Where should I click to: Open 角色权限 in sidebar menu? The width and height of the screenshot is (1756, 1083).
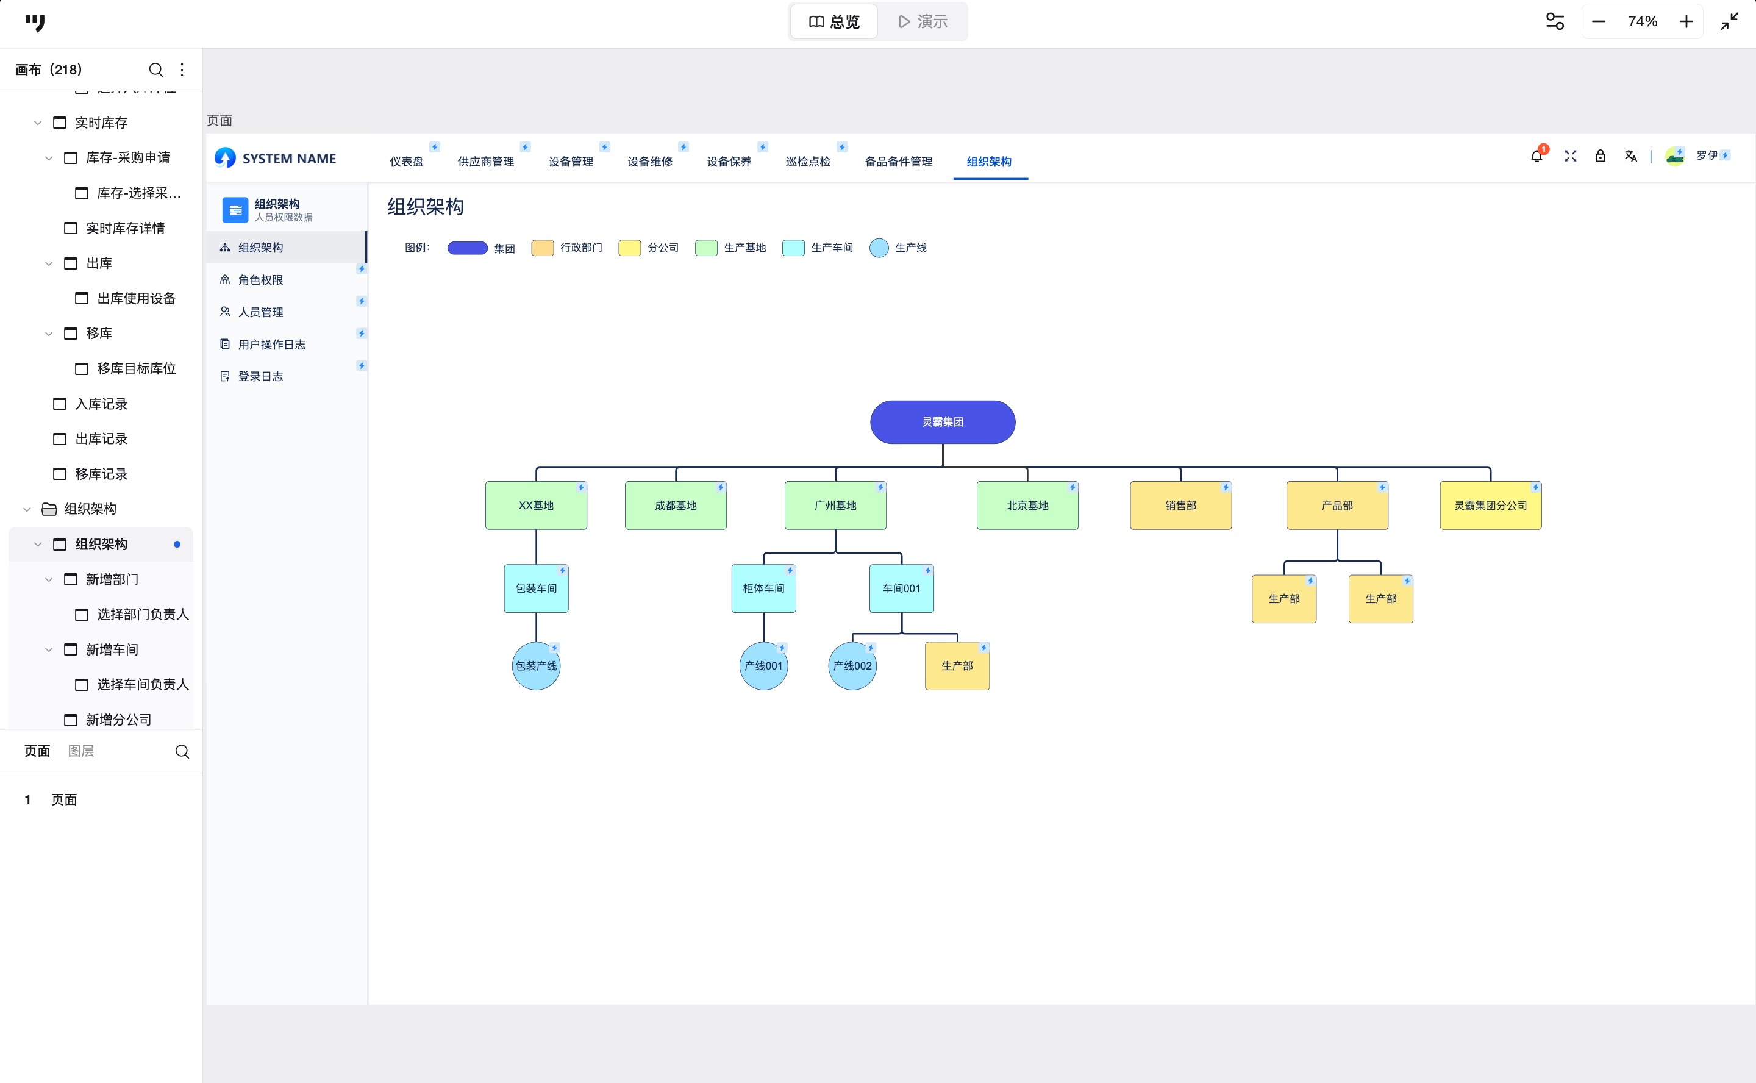[261, 280]
